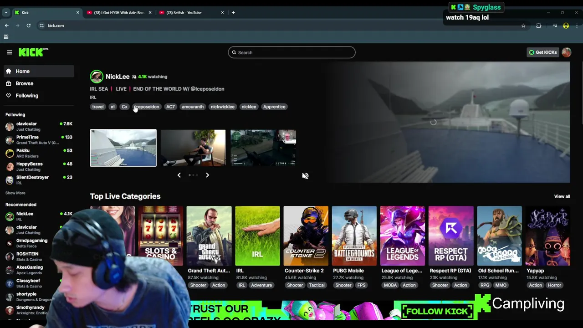The height and width of the screenshot is (328, 583).
Task: Select the ship deck stream thumbnail
Action: pos(123,148)
